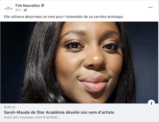
Task: Click the QUB.CA source domain label
Action: [x=10, y=107]
